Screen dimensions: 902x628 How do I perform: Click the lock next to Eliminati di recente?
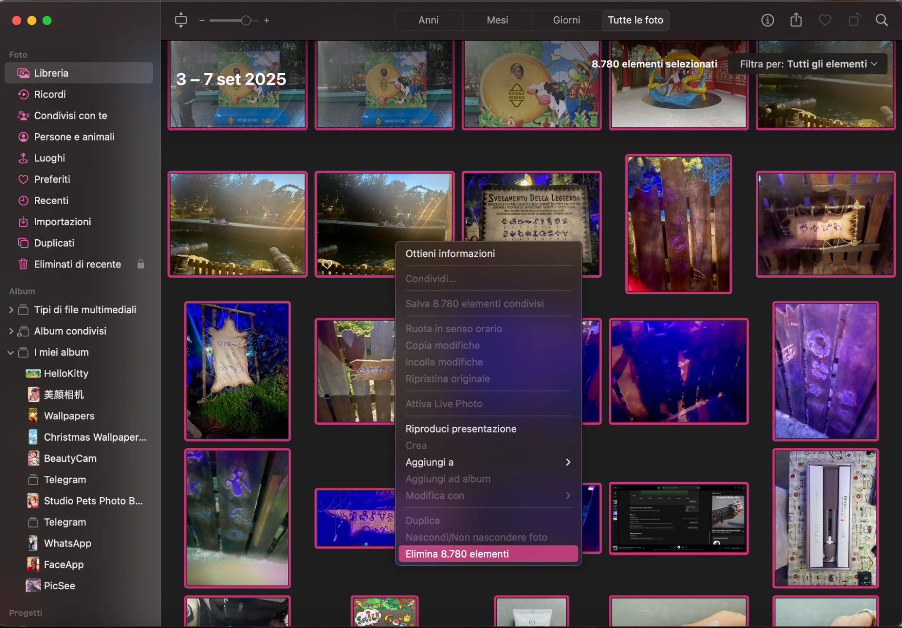(141, 264)
